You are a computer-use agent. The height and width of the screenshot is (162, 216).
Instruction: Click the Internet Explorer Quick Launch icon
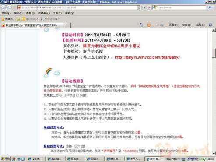[x=19, y=159]
